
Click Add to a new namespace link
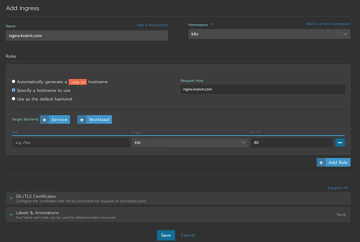coord(328,23)
